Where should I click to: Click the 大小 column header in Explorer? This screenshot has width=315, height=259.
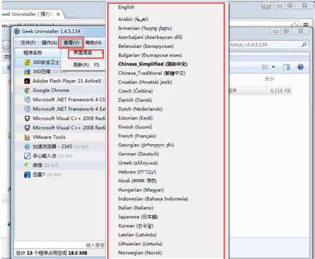(269, 79)
